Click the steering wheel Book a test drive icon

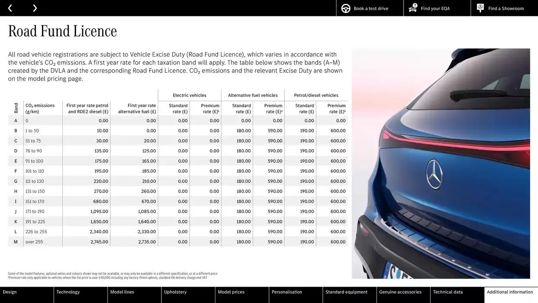coord(346,8)
